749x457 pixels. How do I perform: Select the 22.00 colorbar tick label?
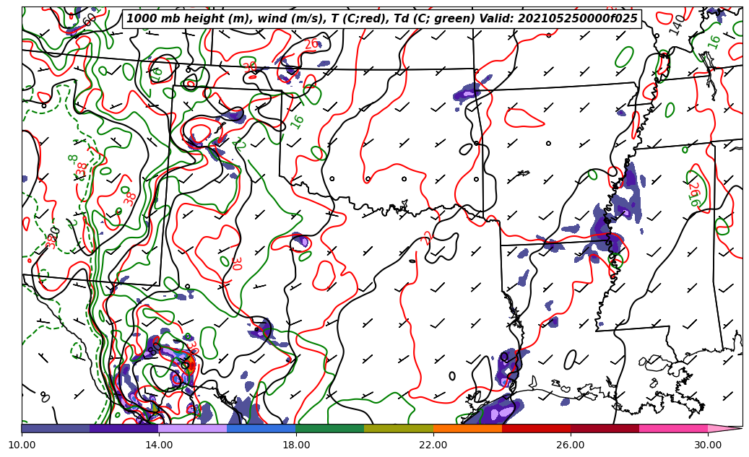click(433, 445)
